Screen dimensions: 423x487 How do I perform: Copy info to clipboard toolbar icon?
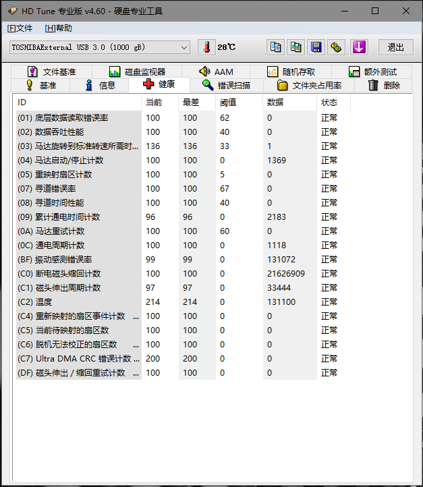275,47
